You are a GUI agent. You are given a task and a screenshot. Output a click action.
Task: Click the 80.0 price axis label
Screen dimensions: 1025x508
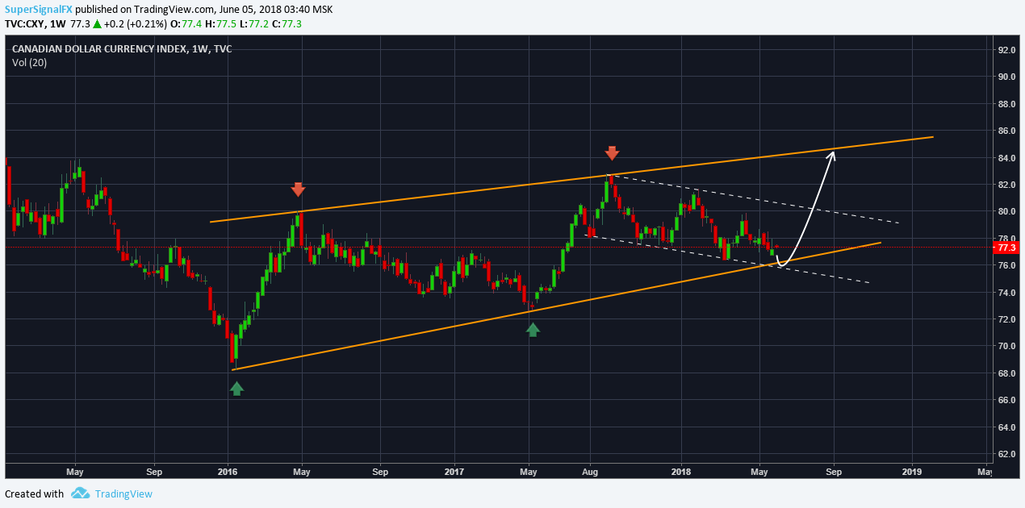click(1008, 211)
